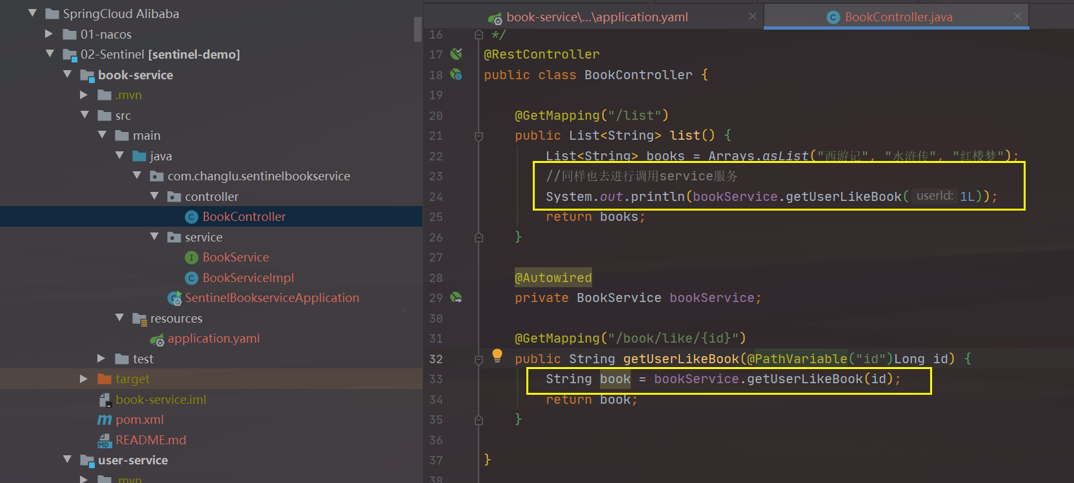Click the @Autowired annotation
Viewport: 1074px width, 483px height.
[553, 278]
